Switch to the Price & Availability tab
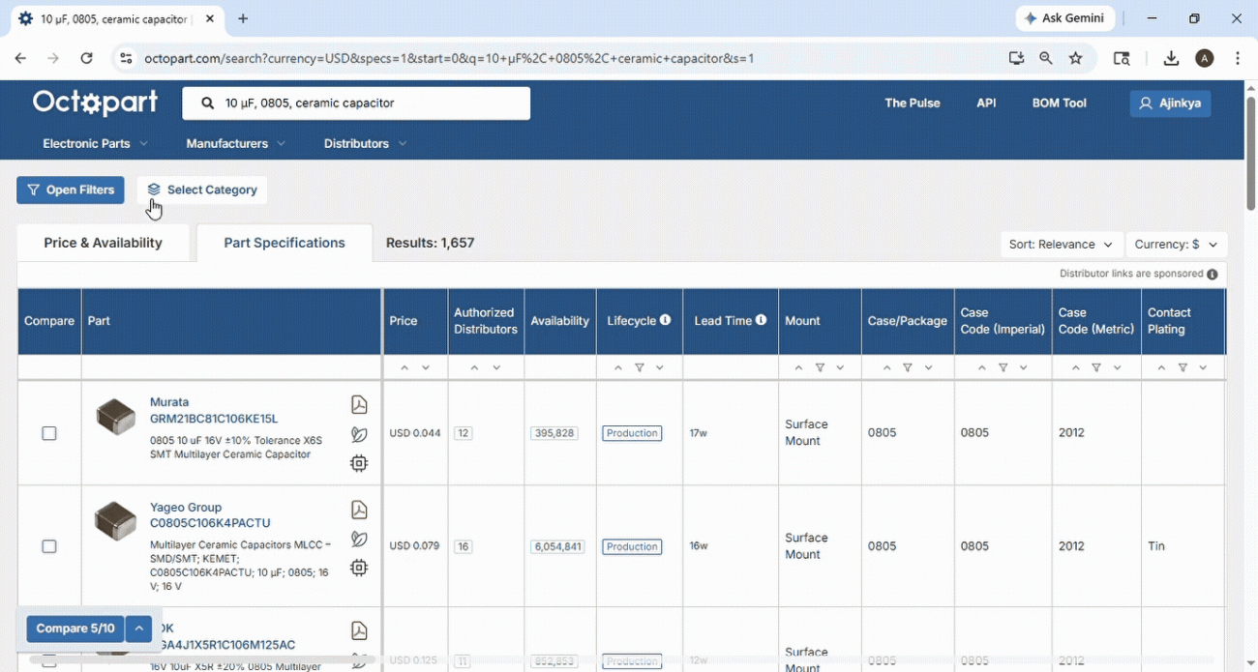1258x672 pixels. click(104, 244)
